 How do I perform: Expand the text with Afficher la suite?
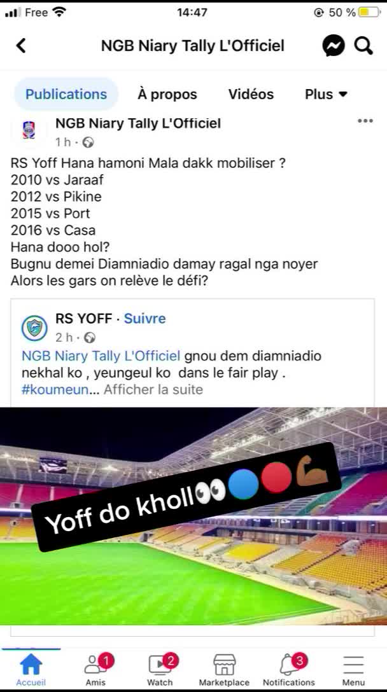[153, 390]
